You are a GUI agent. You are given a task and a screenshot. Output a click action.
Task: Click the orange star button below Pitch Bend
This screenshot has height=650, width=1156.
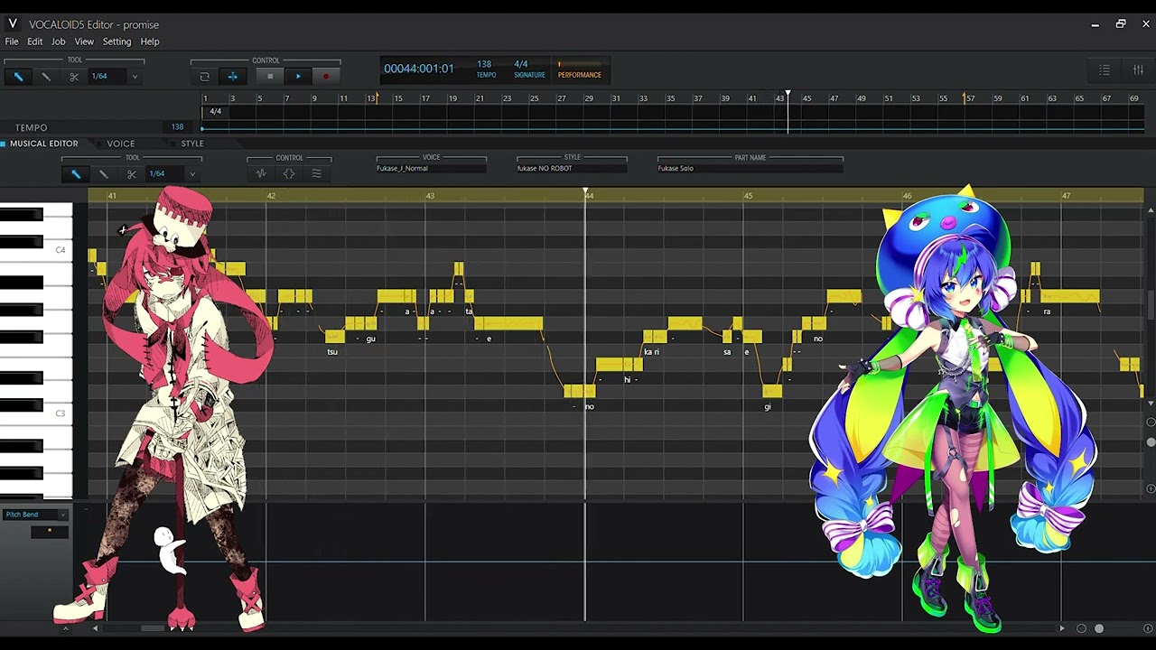click(x=50, y=531)
